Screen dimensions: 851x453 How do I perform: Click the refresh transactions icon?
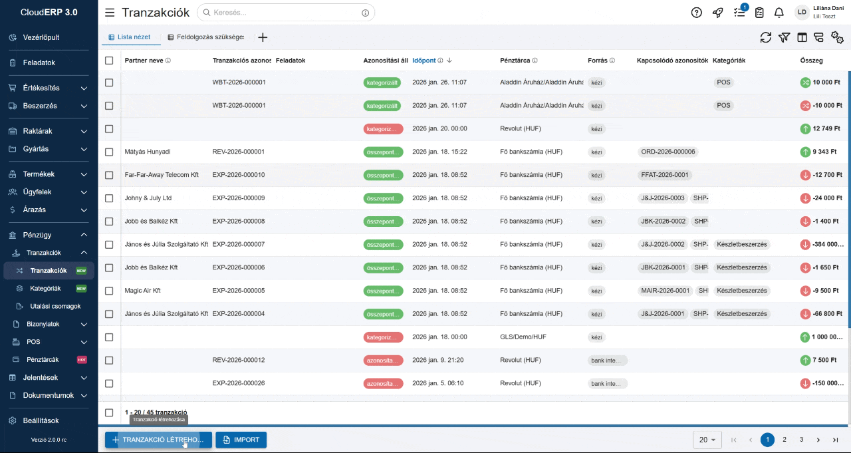click(766, 37)
